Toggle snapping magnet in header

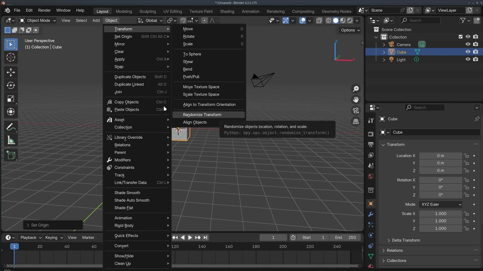point(183,20)
